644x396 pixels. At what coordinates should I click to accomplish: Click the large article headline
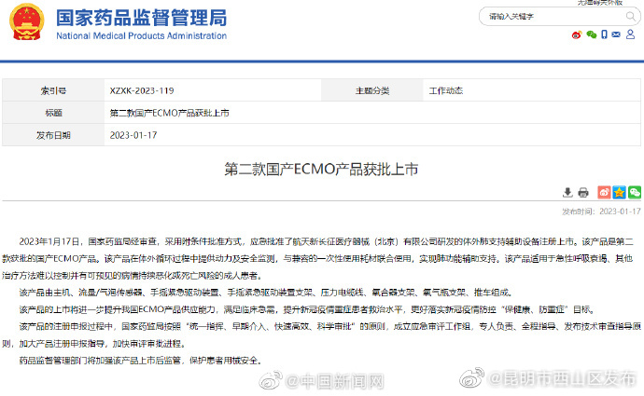pyautogui.click(x=321, y=169)
